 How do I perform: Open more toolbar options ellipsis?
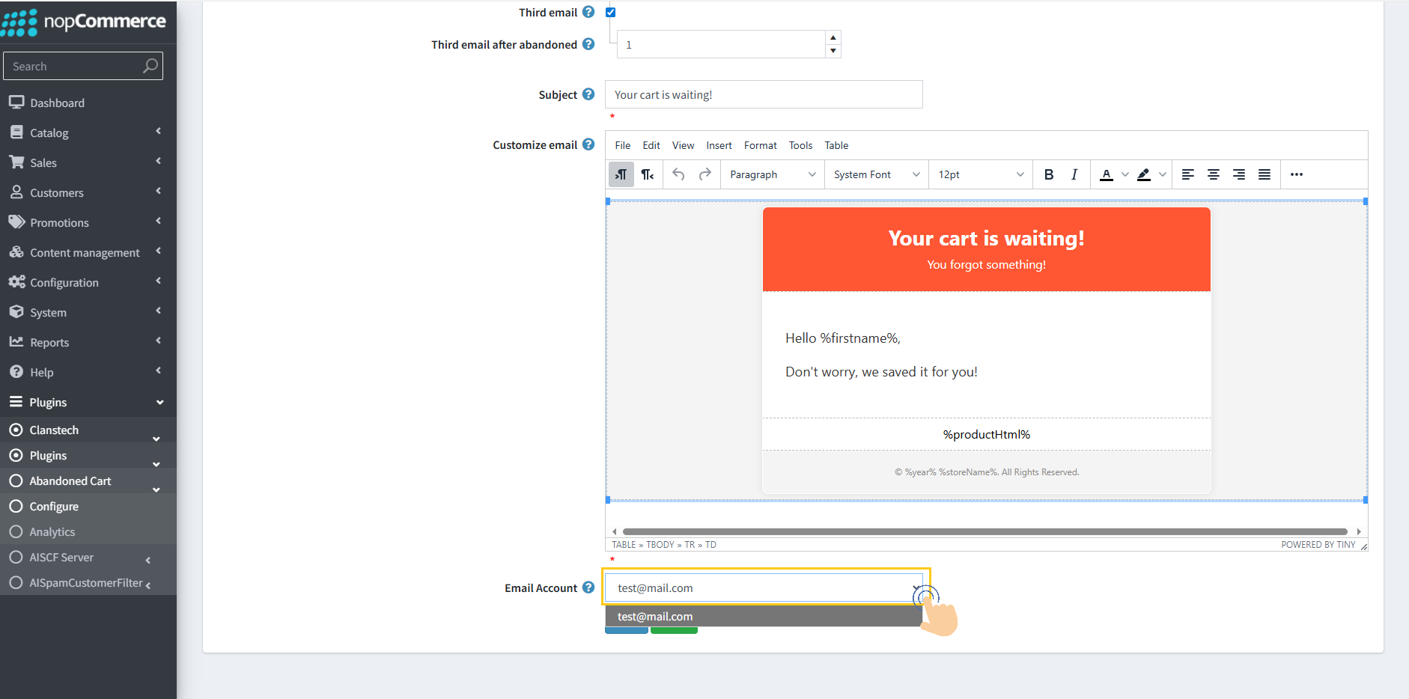pos(1296,174)
